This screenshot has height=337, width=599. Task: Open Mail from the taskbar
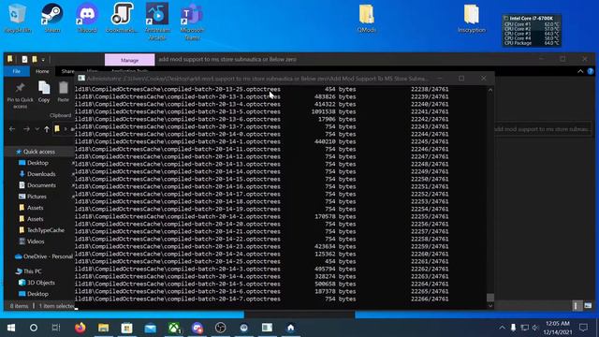[x=151, y=328]
